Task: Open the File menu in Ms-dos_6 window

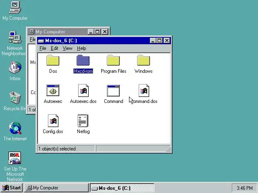Action: (43, 48)
